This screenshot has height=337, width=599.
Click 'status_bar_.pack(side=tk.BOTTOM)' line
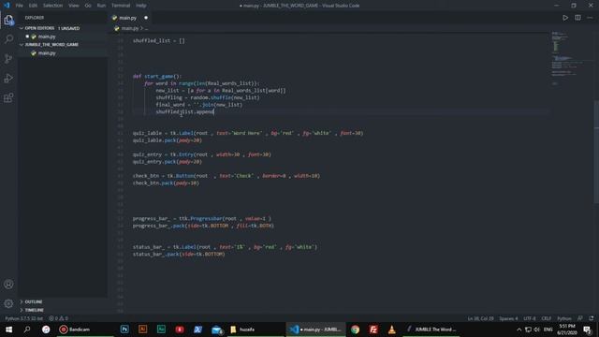[179, 254]
